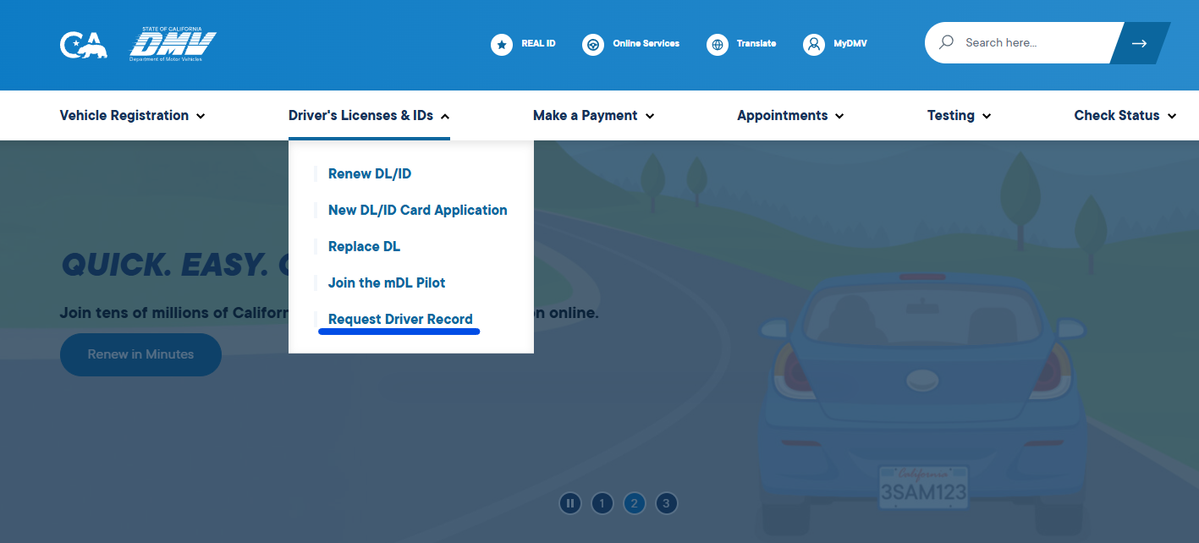Expand the Check Status menu
Screen dimensions: 1199x543
(1125, 116)
